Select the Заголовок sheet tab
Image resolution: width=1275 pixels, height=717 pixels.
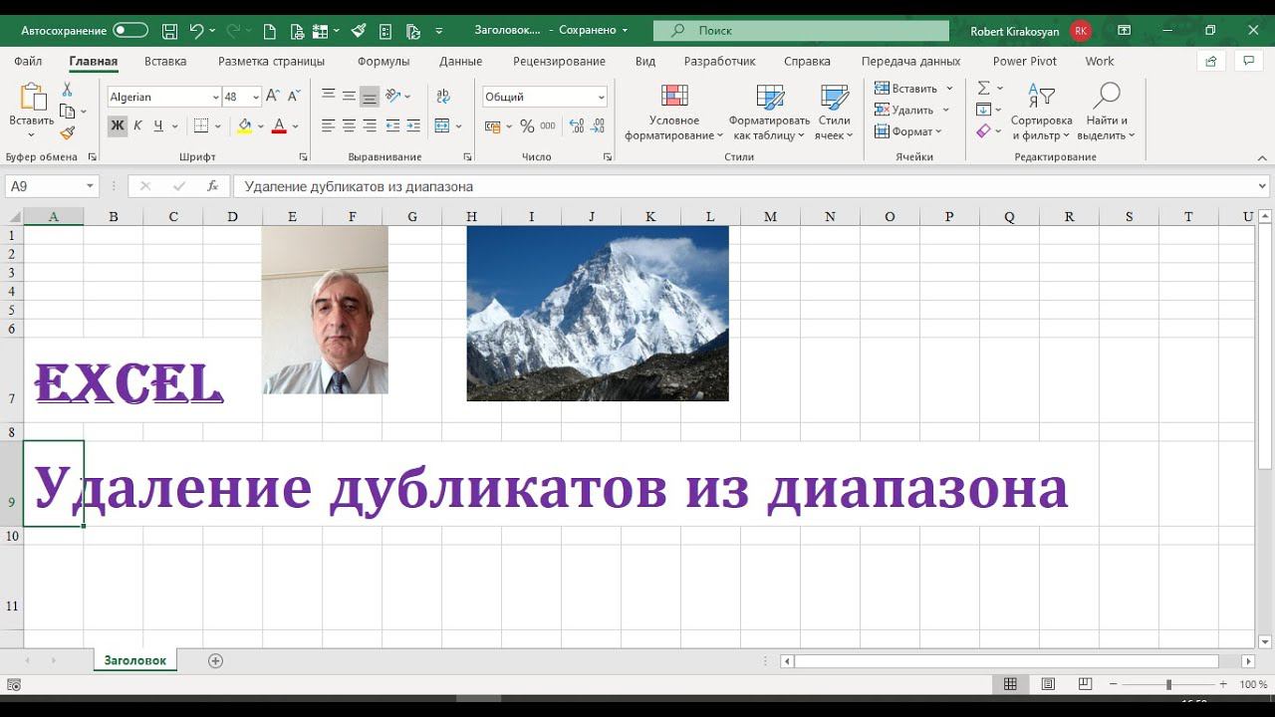(x=135, y=660)
